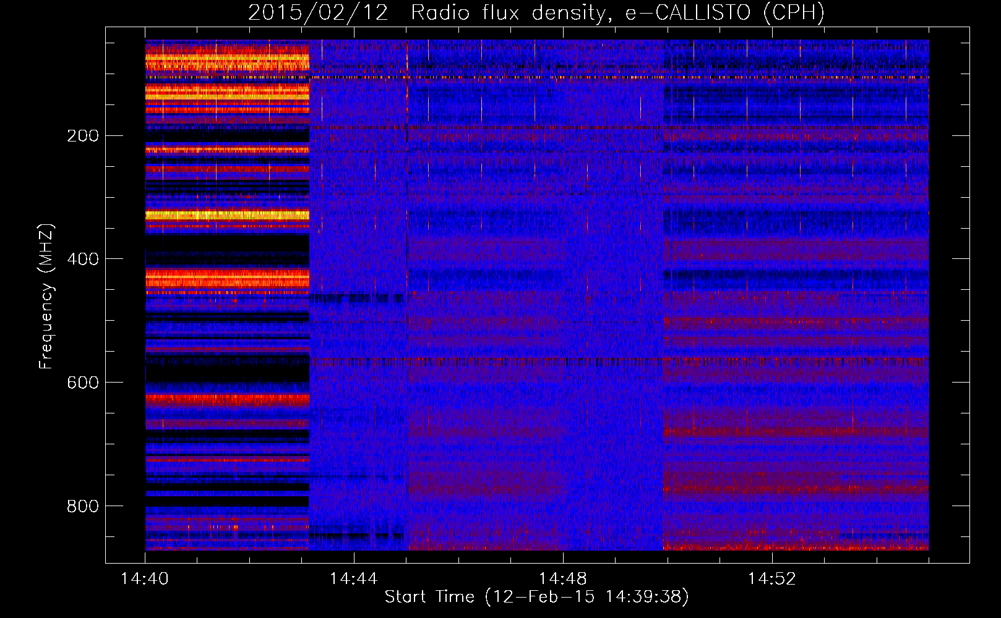The image size is (1001, 618).
Task: Click the 400 frequency tick label
Action: click(82, 259)
